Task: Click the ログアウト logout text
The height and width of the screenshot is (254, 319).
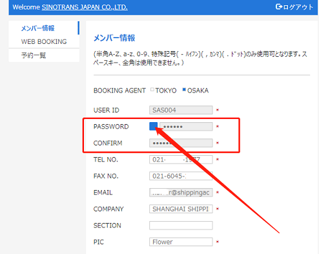Action: [298, 7]
